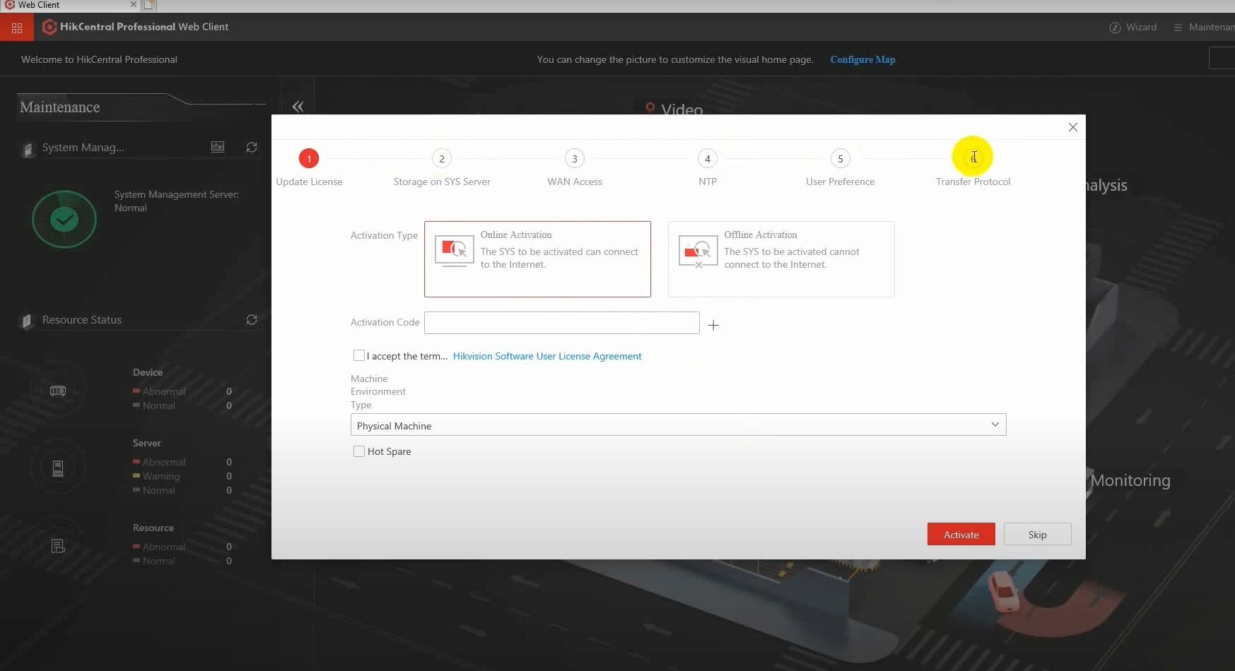Enable the Hot Spare checkbox
The height and width of the screenshot is (671, 1235).
[x=359, y=451]
